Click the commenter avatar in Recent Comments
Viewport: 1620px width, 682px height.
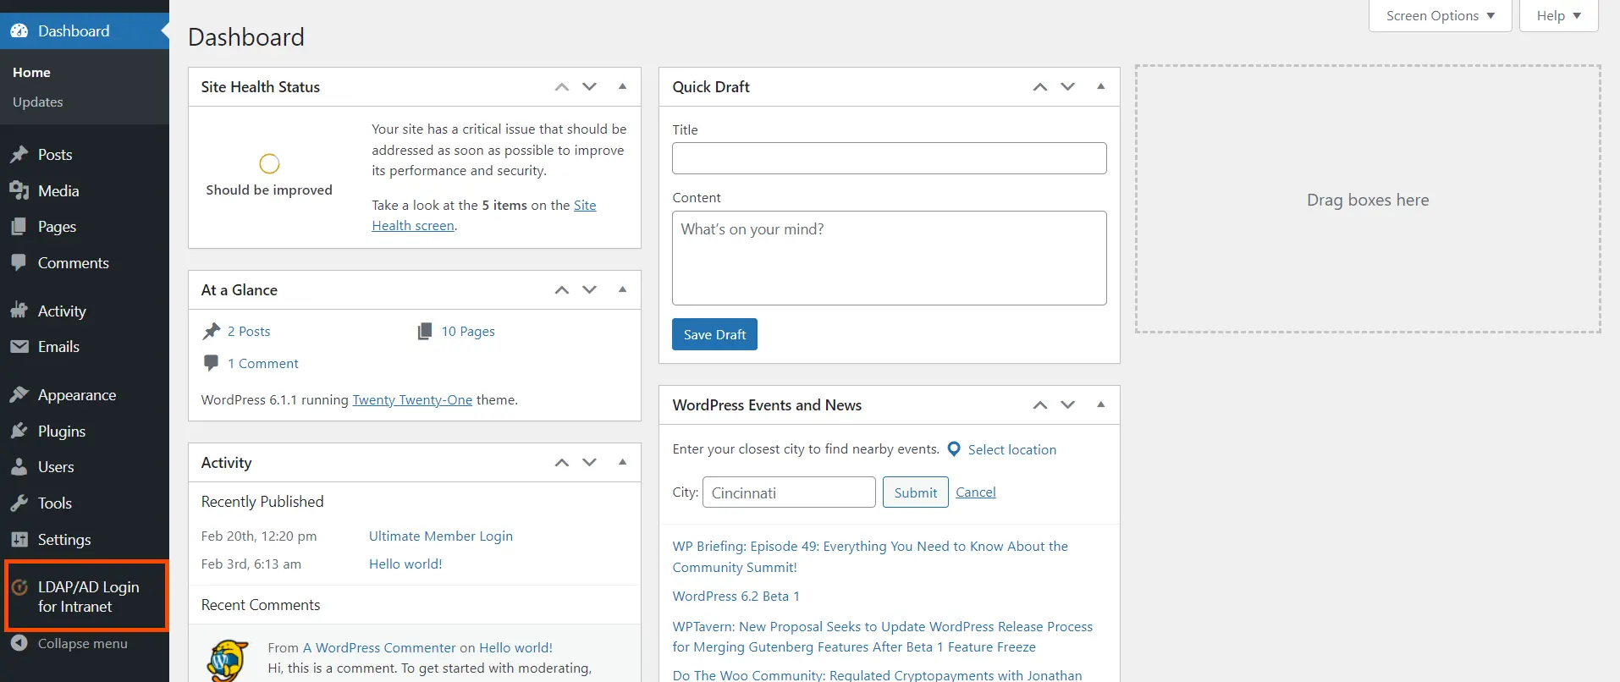click(x=227, y=661)
